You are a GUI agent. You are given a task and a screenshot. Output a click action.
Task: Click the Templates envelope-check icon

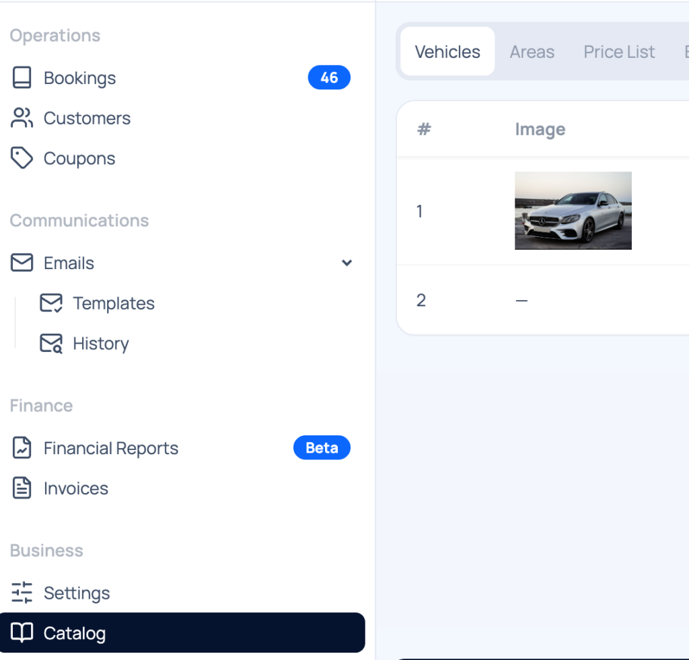click(x=51, y=303)
